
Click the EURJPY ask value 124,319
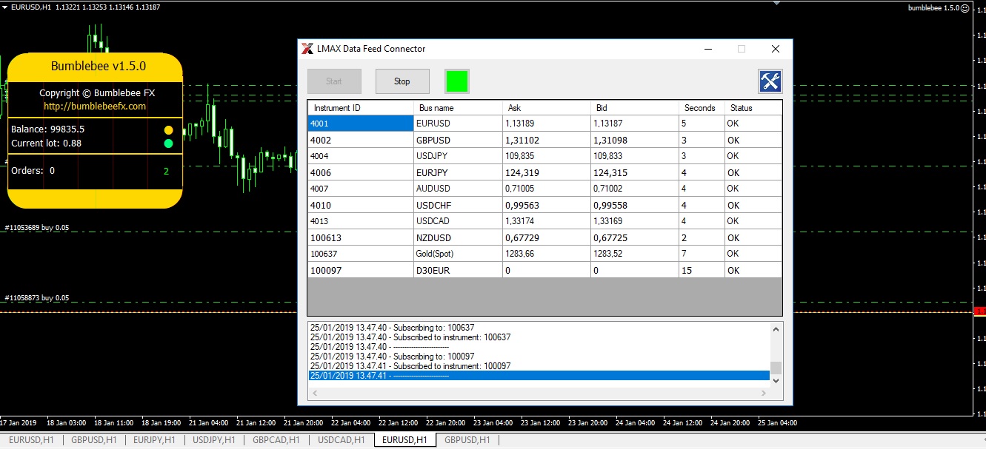(x=547, y=172)
